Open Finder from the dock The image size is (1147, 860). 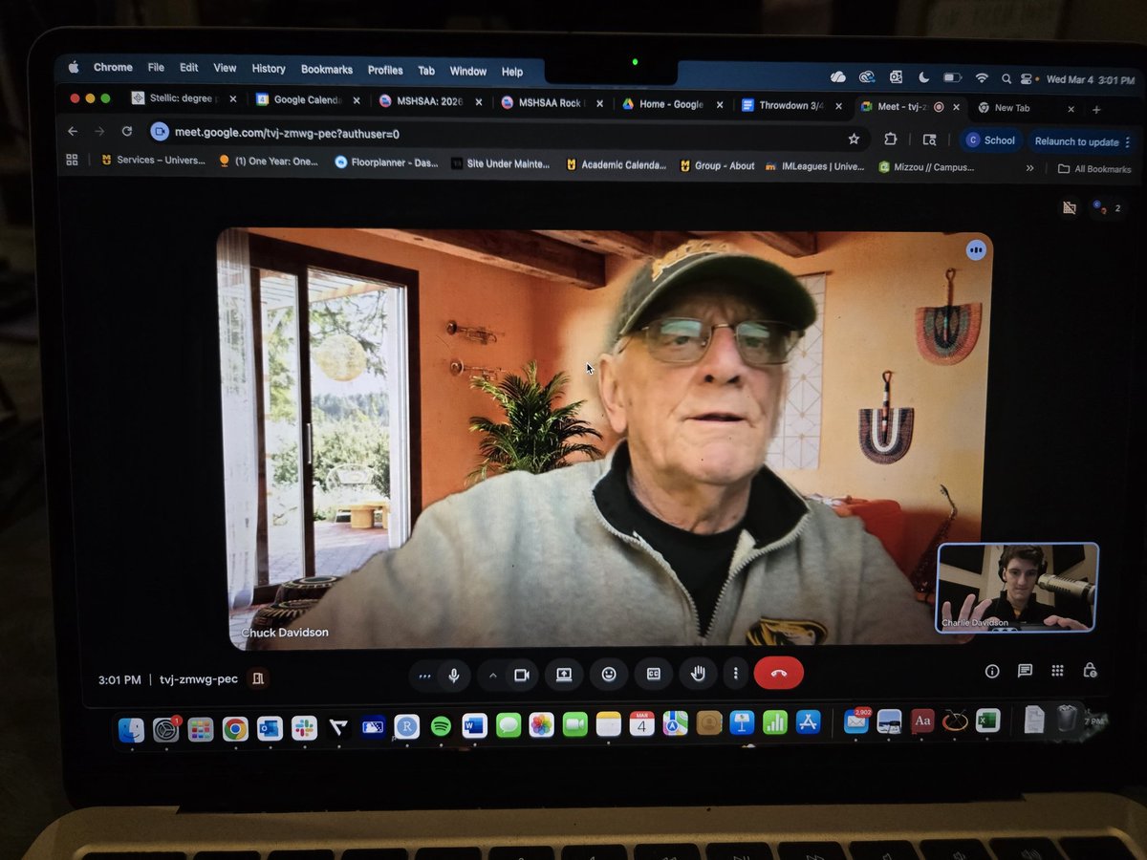coord(131,730)
